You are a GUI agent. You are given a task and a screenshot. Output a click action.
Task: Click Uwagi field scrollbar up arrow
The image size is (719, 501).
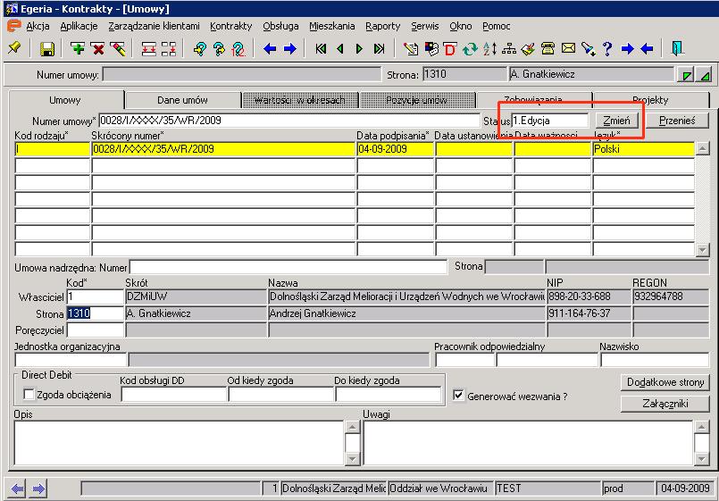click(x=701, y=427)
